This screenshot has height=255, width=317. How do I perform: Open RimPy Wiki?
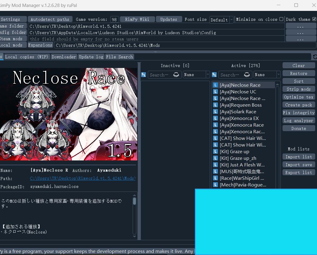(x=137, y=19)
